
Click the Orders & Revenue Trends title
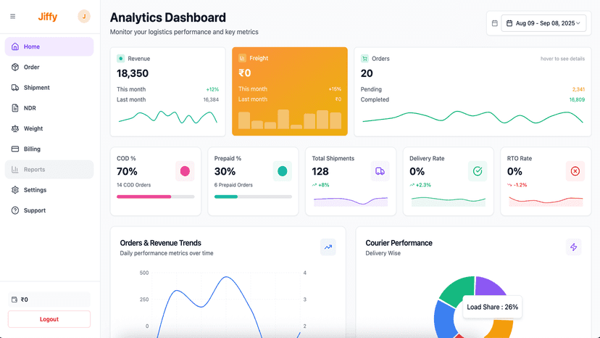[x=160, y=243]
